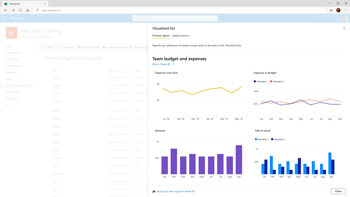Click the browser favorites star icon
This screenshot has height=197, width=350.
[x=331, y=10]
